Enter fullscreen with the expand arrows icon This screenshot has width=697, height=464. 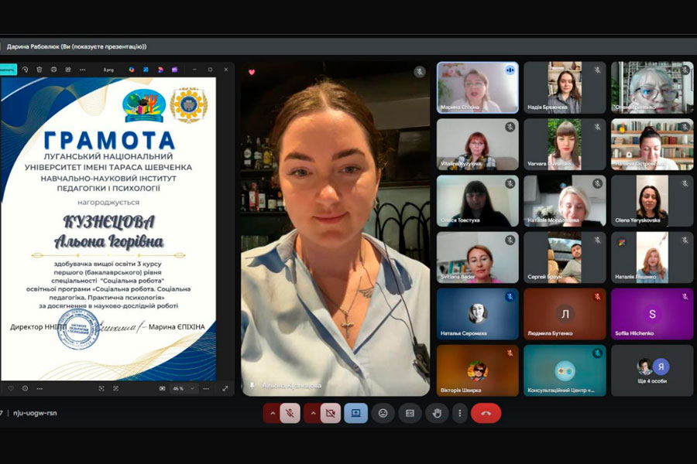click(x=225, y=388)
